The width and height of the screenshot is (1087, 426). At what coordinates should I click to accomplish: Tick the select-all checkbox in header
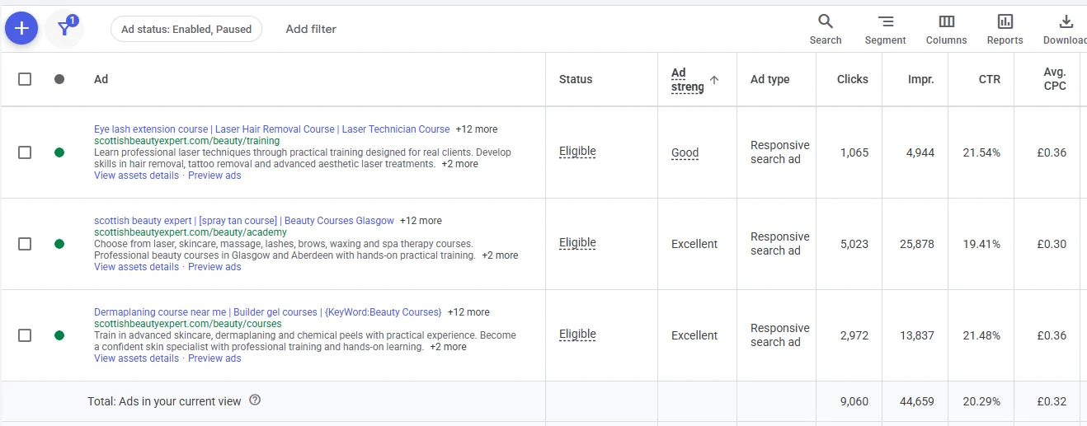[x=25, y=79]
